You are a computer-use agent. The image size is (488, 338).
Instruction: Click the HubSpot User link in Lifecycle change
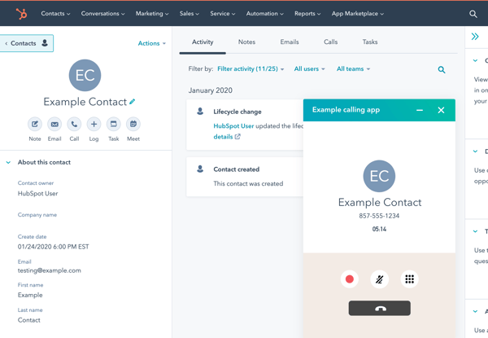233,126
